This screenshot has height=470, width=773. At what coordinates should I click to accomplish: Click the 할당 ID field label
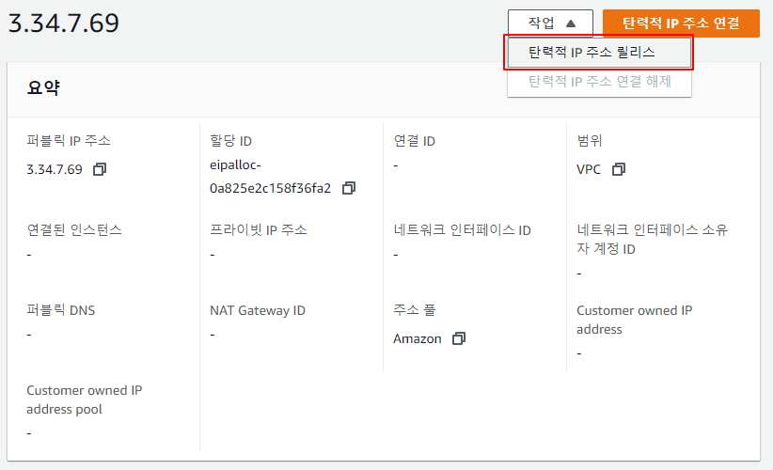pos(230,141)
